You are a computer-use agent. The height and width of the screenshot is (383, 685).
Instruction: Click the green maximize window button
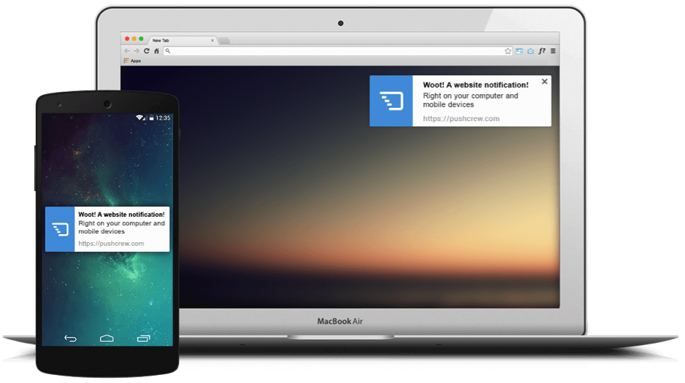tap(141, 39)
